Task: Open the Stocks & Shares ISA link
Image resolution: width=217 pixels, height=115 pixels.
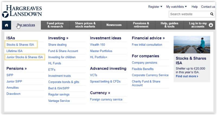Action: pos(20,44)
